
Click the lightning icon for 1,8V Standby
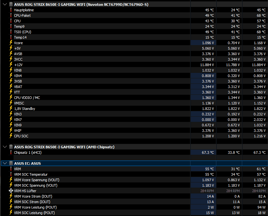11,108
